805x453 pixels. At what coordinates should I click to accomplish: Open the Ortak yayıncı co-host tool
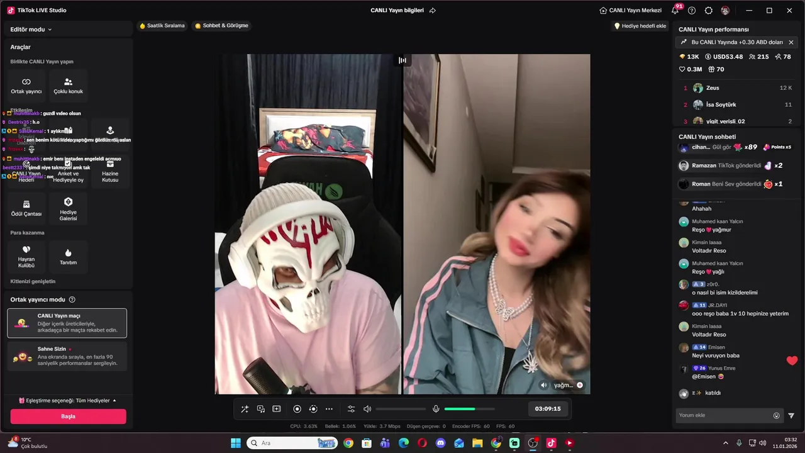(26, 86)
